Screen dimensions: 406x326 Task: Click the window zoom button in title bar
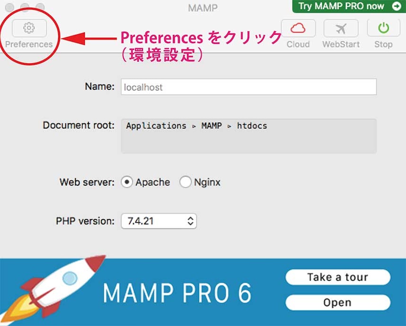click(x=40, y=8)
